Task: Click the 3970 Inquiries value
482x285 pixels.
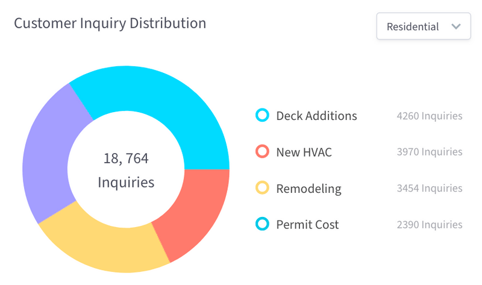Action: tap(430, 152)
